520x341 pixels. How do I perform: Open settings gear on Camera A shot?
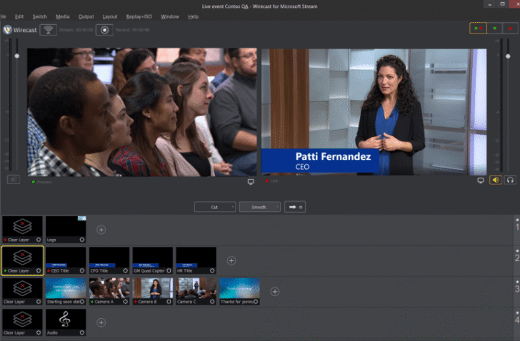[126, 302]
